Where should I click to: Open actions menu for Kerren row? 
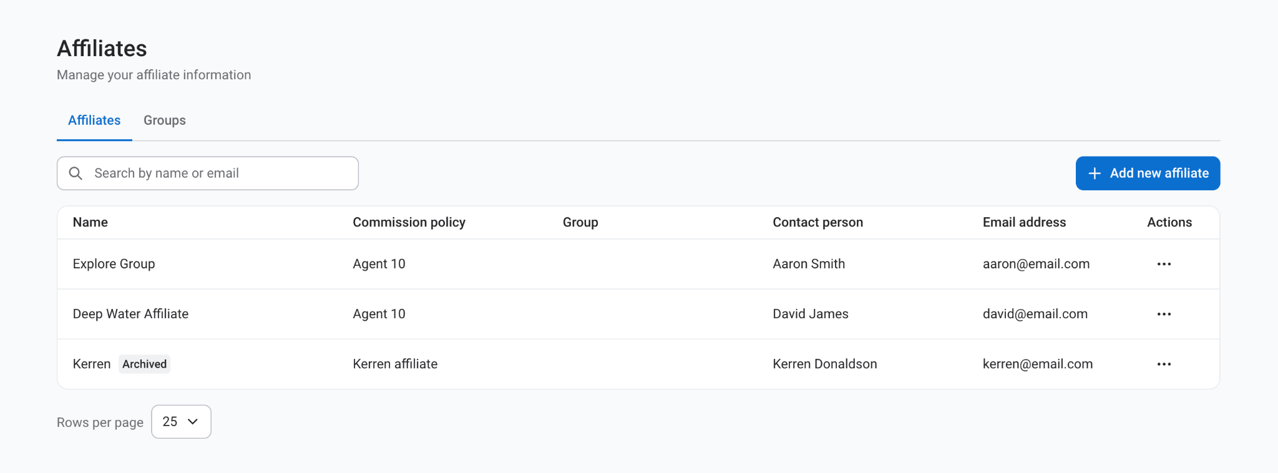tap(1164, 364)
